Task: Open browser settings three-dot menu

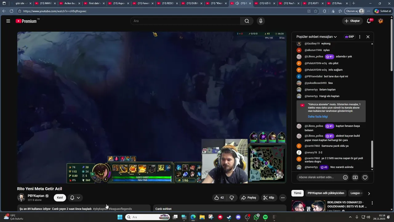Action: [368, 11]
